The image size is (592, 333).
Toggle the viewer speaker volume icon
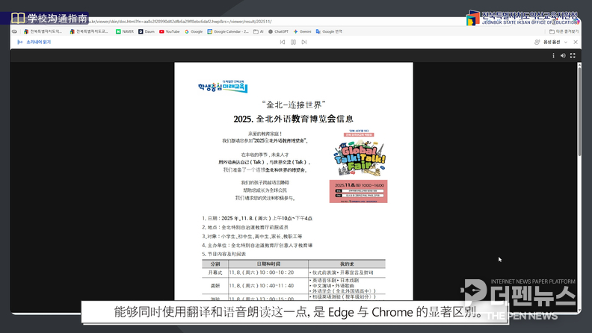click(x=562, y=55)
